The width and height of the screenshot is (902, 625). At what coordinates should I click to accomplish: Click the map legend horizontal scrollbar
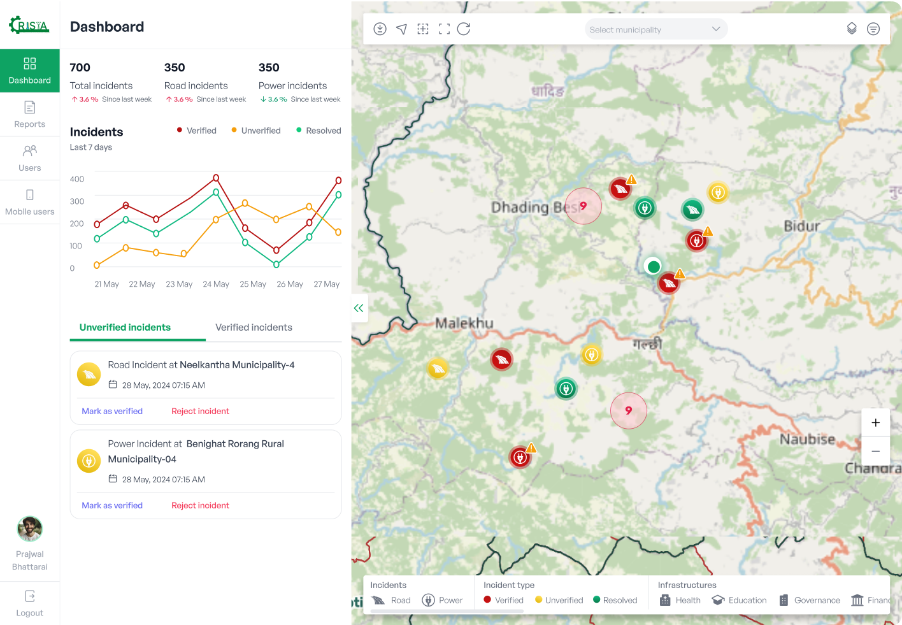447,611
